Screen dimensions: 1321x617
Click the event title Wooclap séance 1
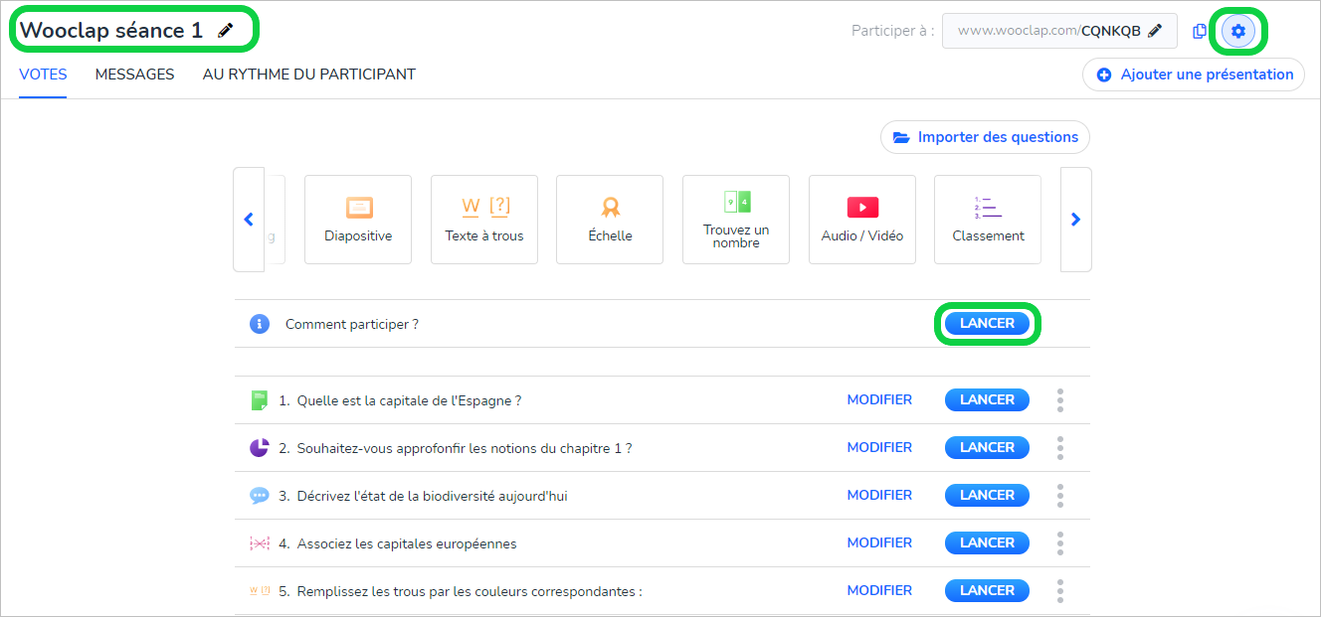(x=111, y=31)
